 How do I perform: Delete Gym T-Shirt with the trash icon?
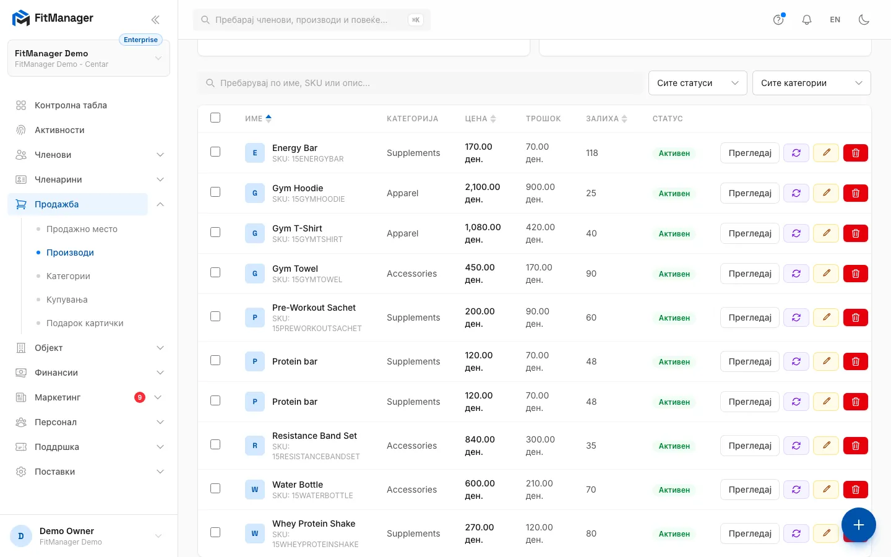[856, 233]
